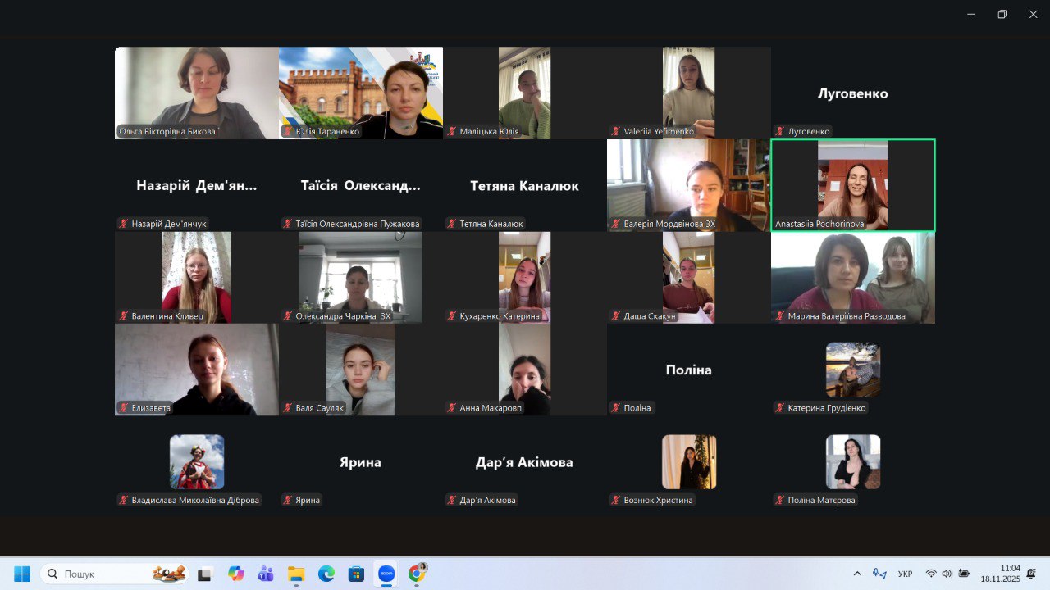
Task: Select Anastasiia Podhorinova's highlighted video tile
Action: [x=852, y=184]
